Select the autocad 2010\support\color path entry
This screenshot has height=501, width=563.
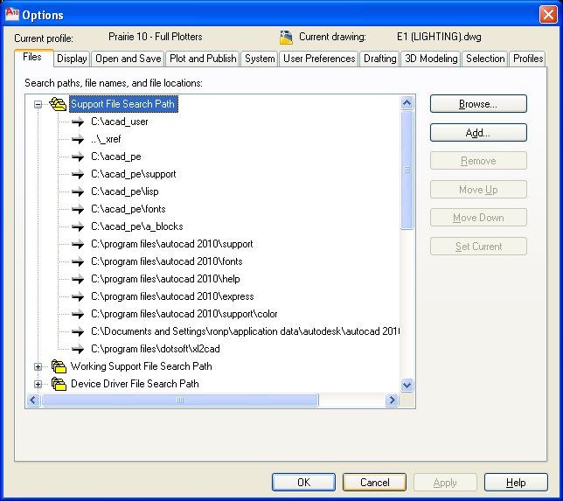point(184,314)
